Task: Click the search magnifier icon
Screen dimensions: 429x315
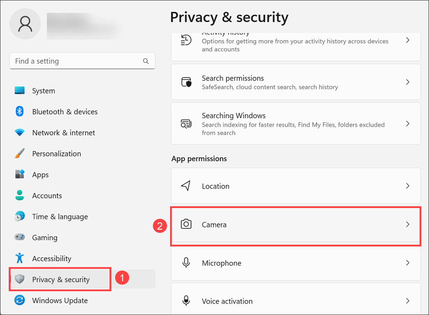Action: pyautogui.click(x=146, y=61)
